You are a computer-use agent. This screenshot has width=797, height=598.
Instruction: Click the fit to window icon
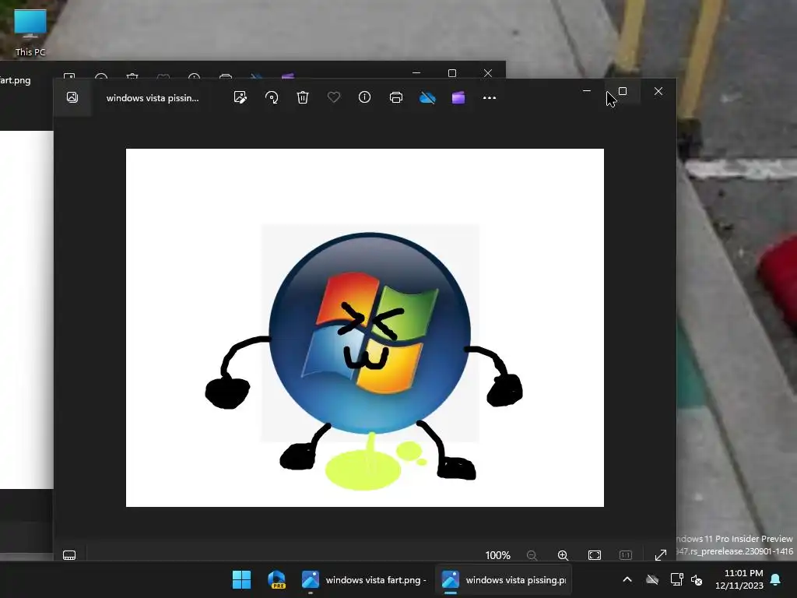click(x=594, y=555)
